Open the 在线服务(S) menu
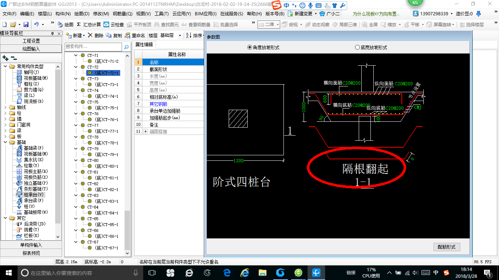This screenshot has width=499, height=280. tap(232, 13)
